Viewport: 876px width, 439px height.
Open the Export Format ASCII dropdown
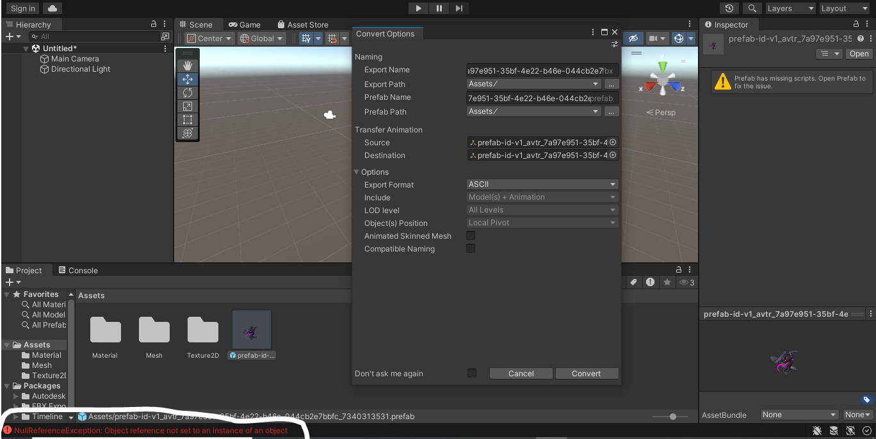pyautogui.click(x=542, y=184)
